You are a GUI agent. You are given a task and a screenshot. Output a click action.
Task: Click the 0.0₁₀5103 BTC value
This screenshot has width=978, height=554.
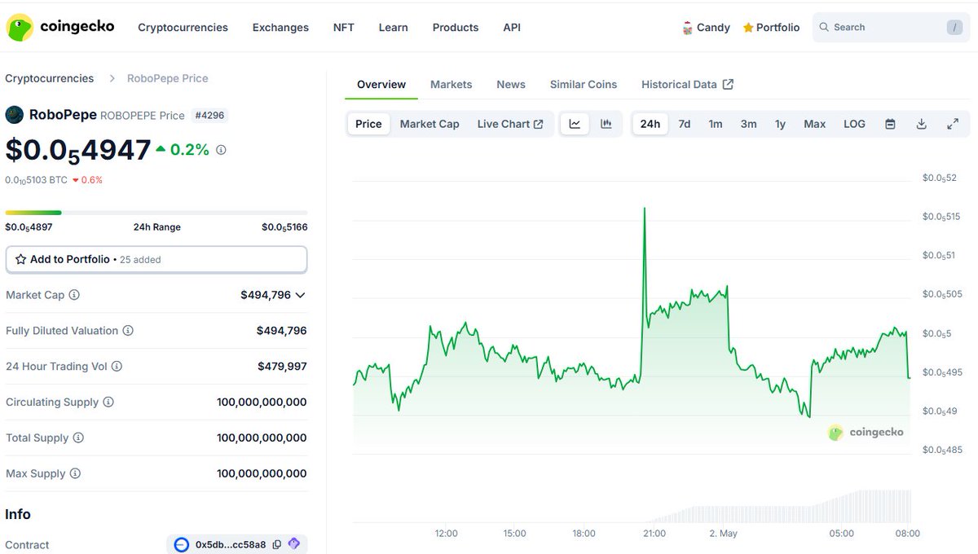tap(37, 180)
